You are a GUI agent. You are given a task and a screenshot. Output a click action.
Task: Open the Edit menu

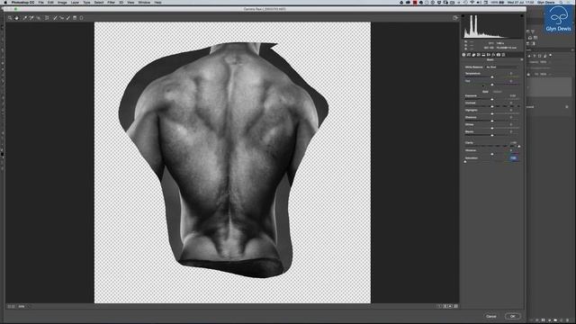click(x=50, y=2)
